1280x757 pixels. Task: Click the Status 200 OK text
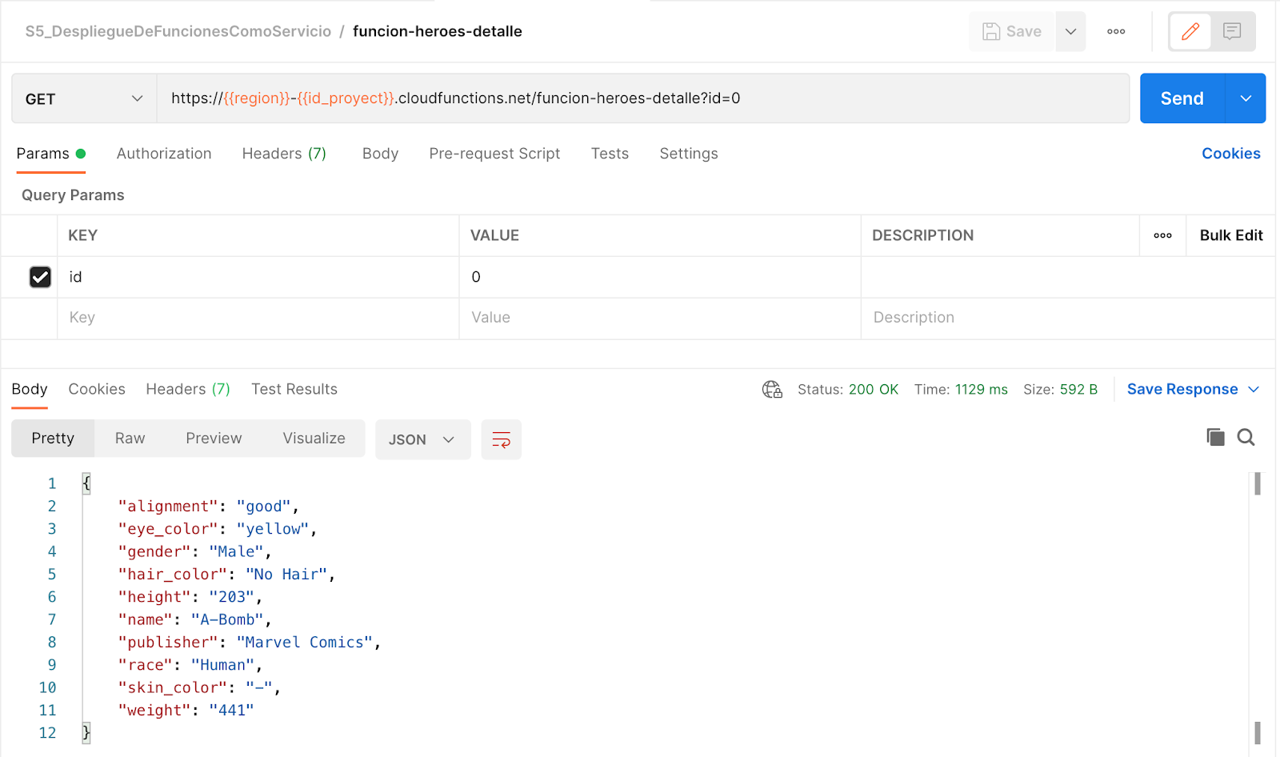(848, 390)
